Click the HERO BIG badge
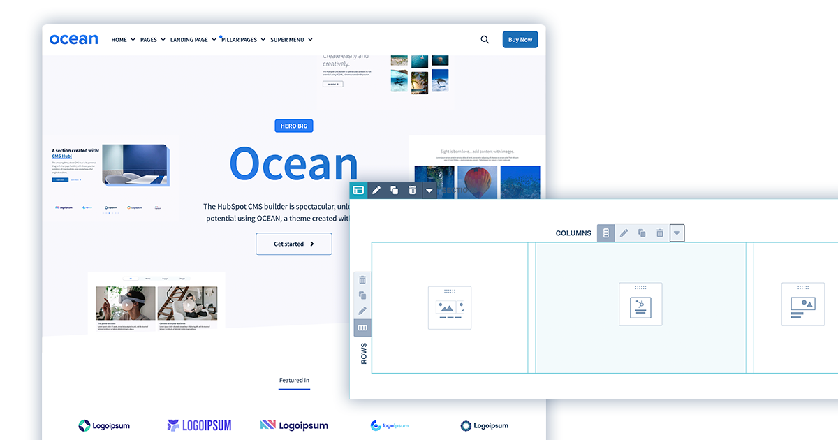The height and width of the screenshot is (440, 838). click(294, 126)
